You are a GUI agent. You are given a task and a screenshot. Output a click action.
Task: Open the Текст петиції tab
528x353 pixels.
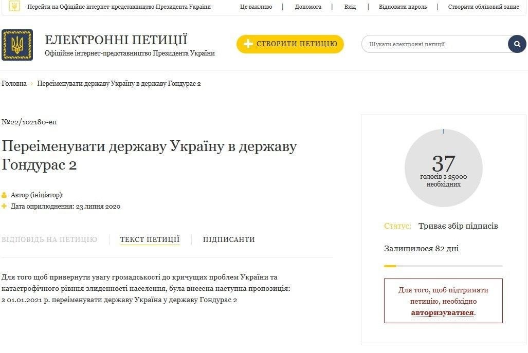click(150, 239)
